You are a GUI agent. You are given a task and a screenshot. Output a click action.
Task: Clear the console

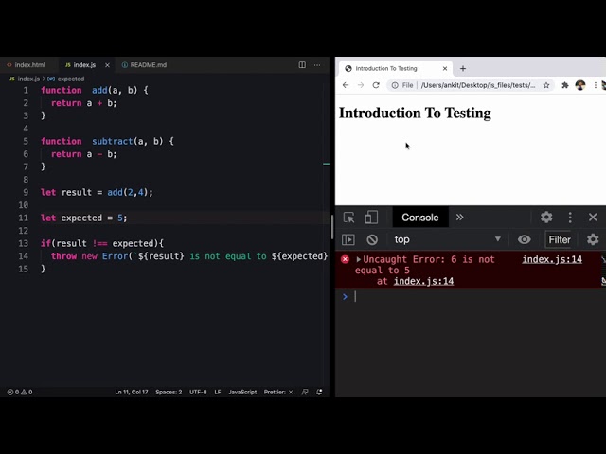point(372,239)
